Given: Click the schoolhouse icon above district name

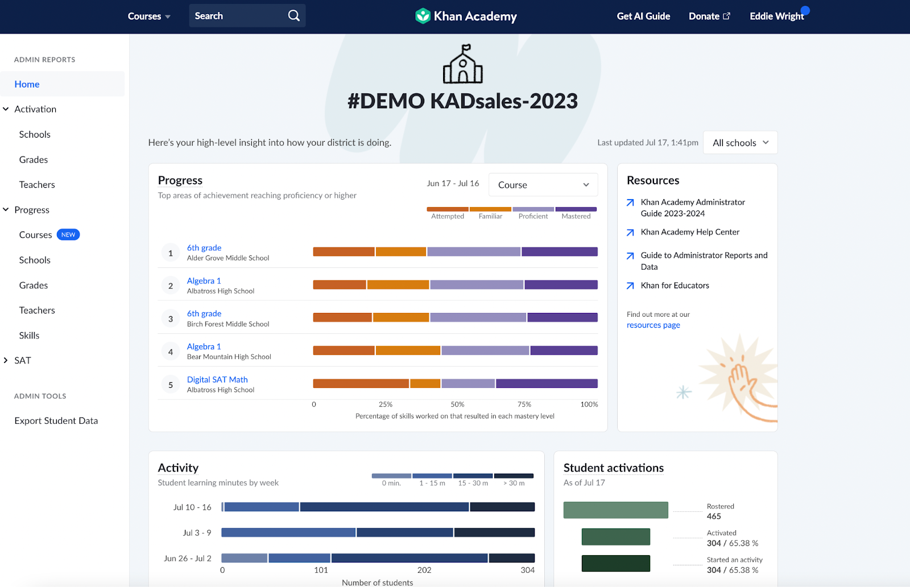Looking at the screenshot, I should 463,64.
